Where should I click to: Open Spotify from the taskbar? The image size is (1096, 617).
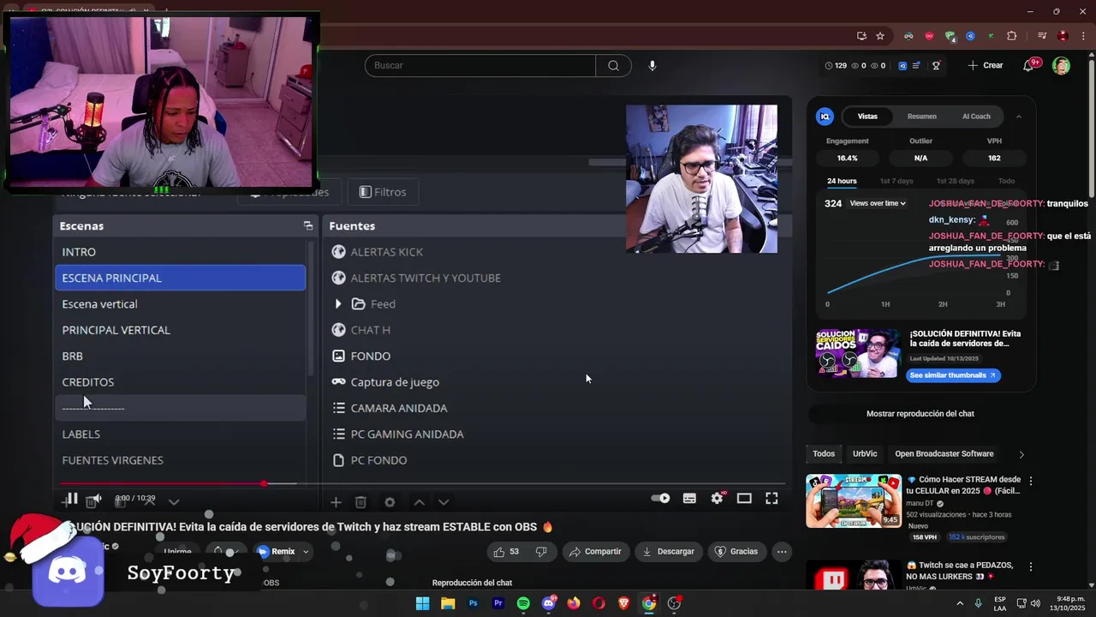523,603
